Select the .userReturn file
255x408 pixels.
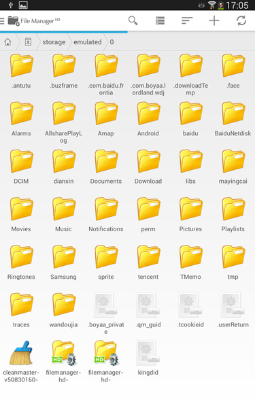click(x=233, y=309)
